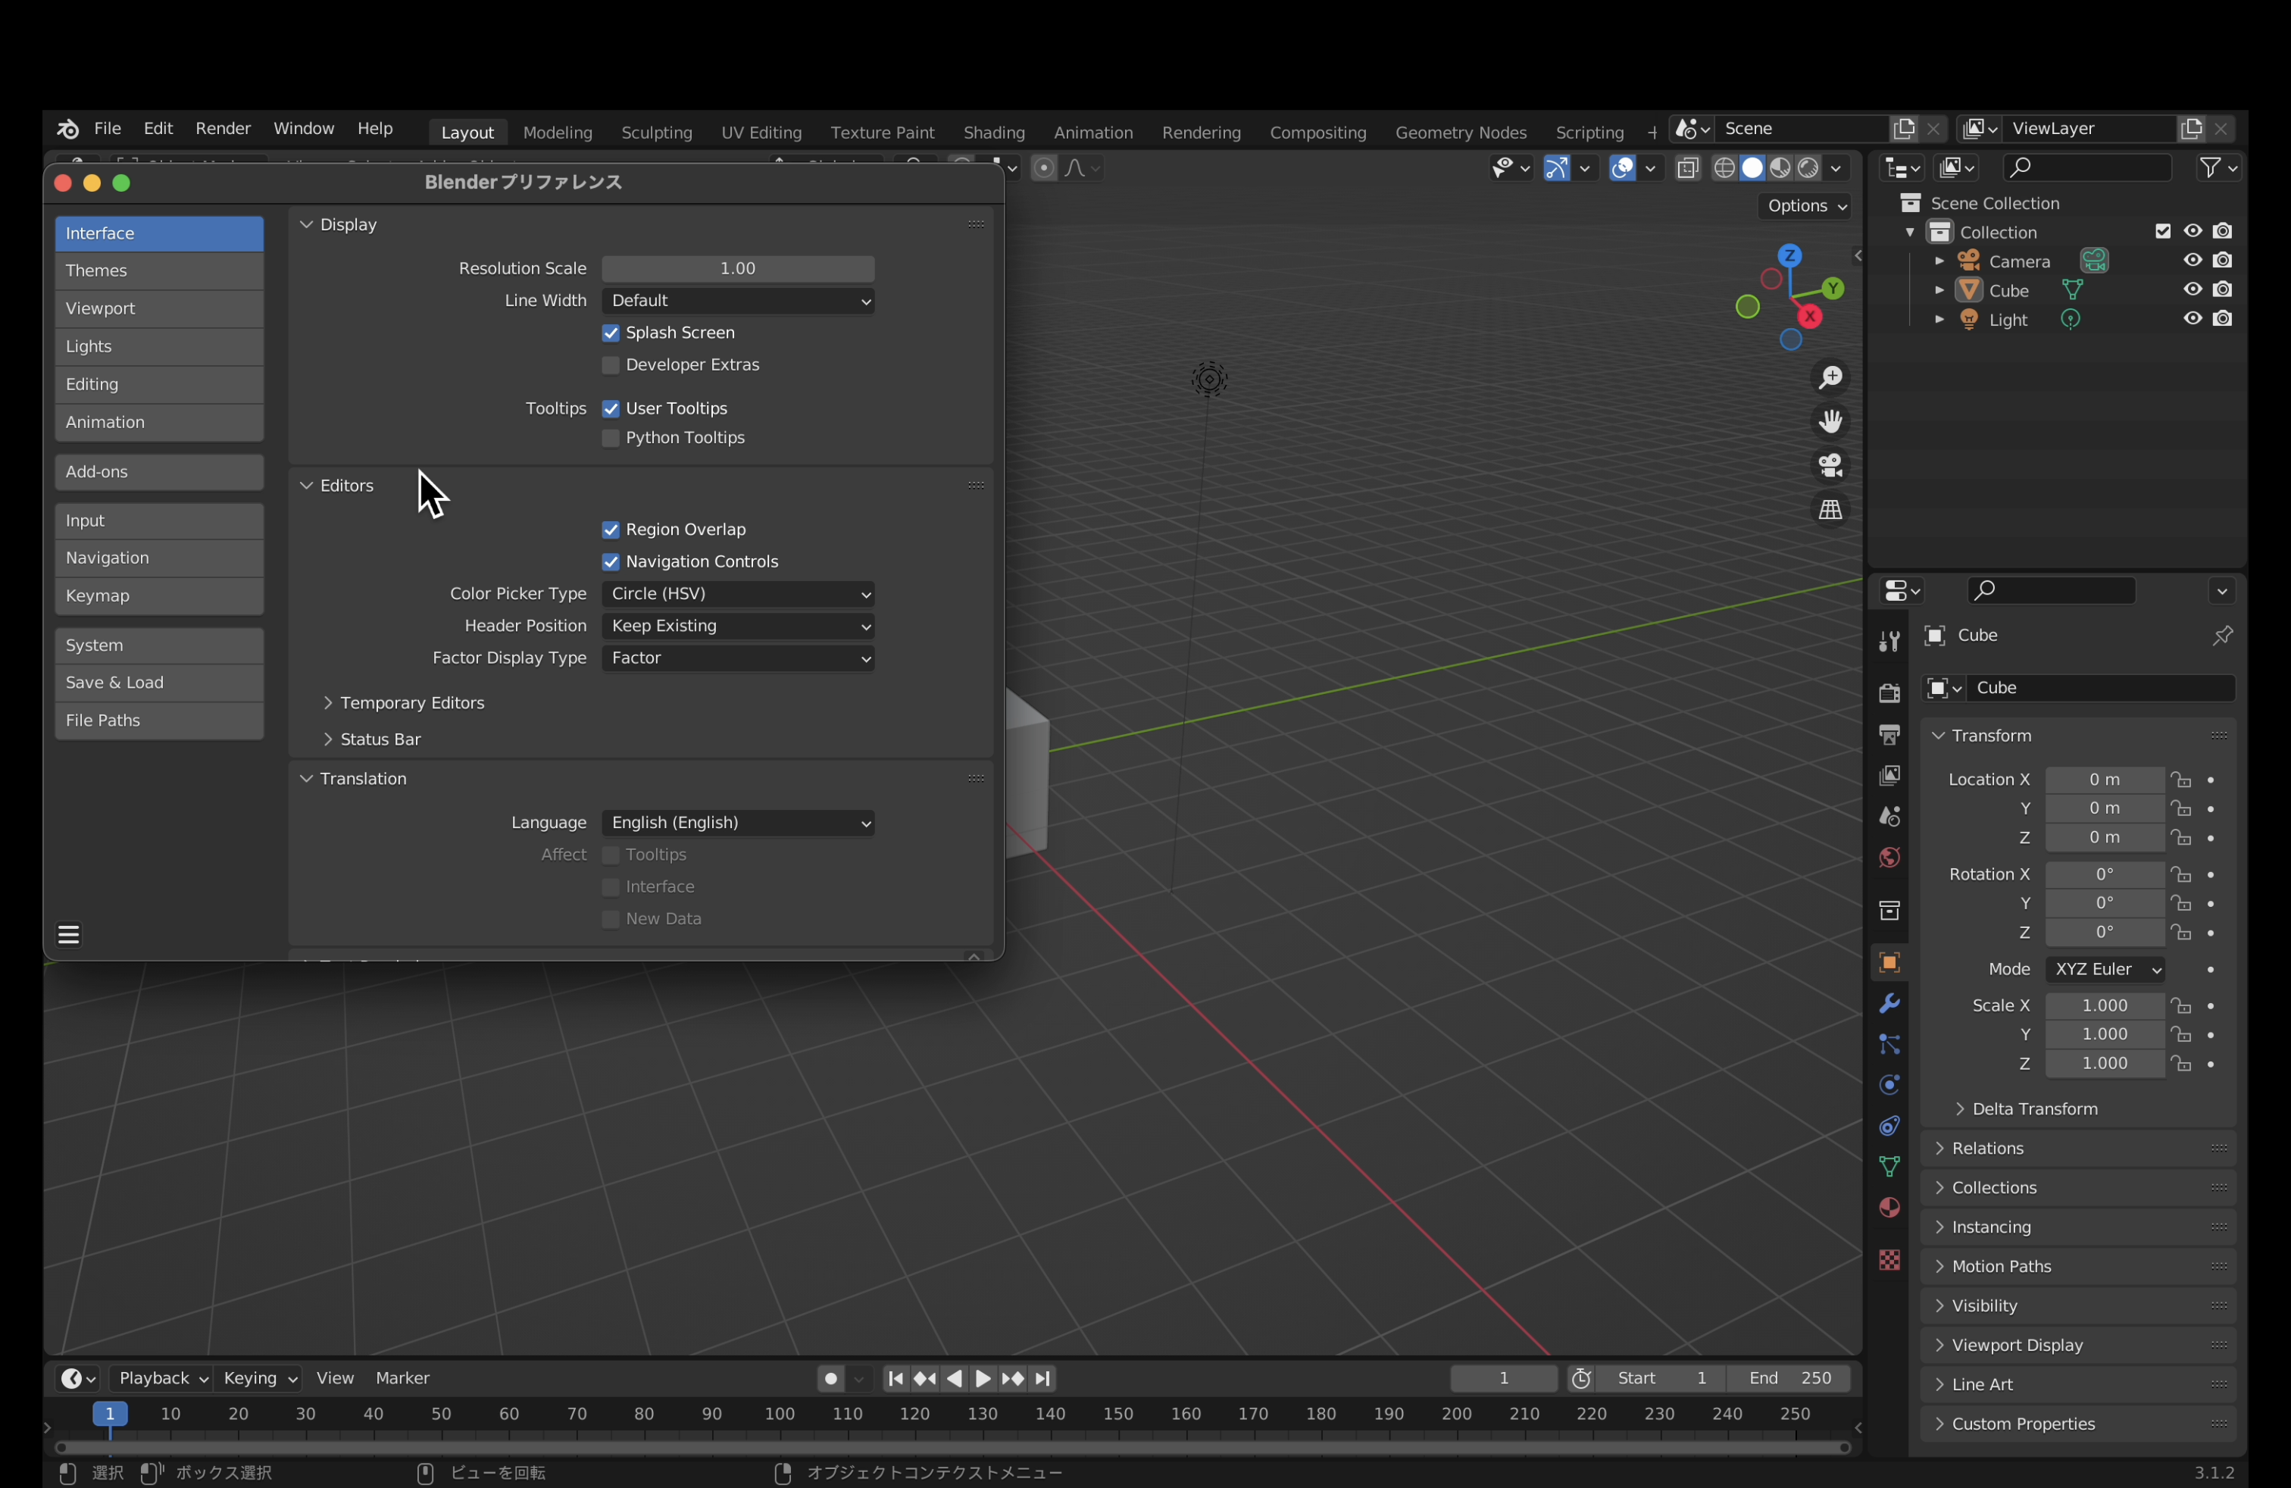
Task: Switch to Shading workspace tab
Action: click(993, 133)
